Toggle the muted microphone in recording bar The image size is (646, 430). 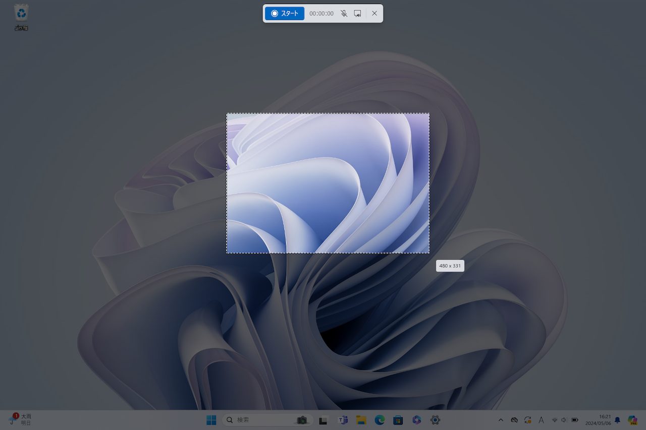pyautogui.click(x=344, y=14)
